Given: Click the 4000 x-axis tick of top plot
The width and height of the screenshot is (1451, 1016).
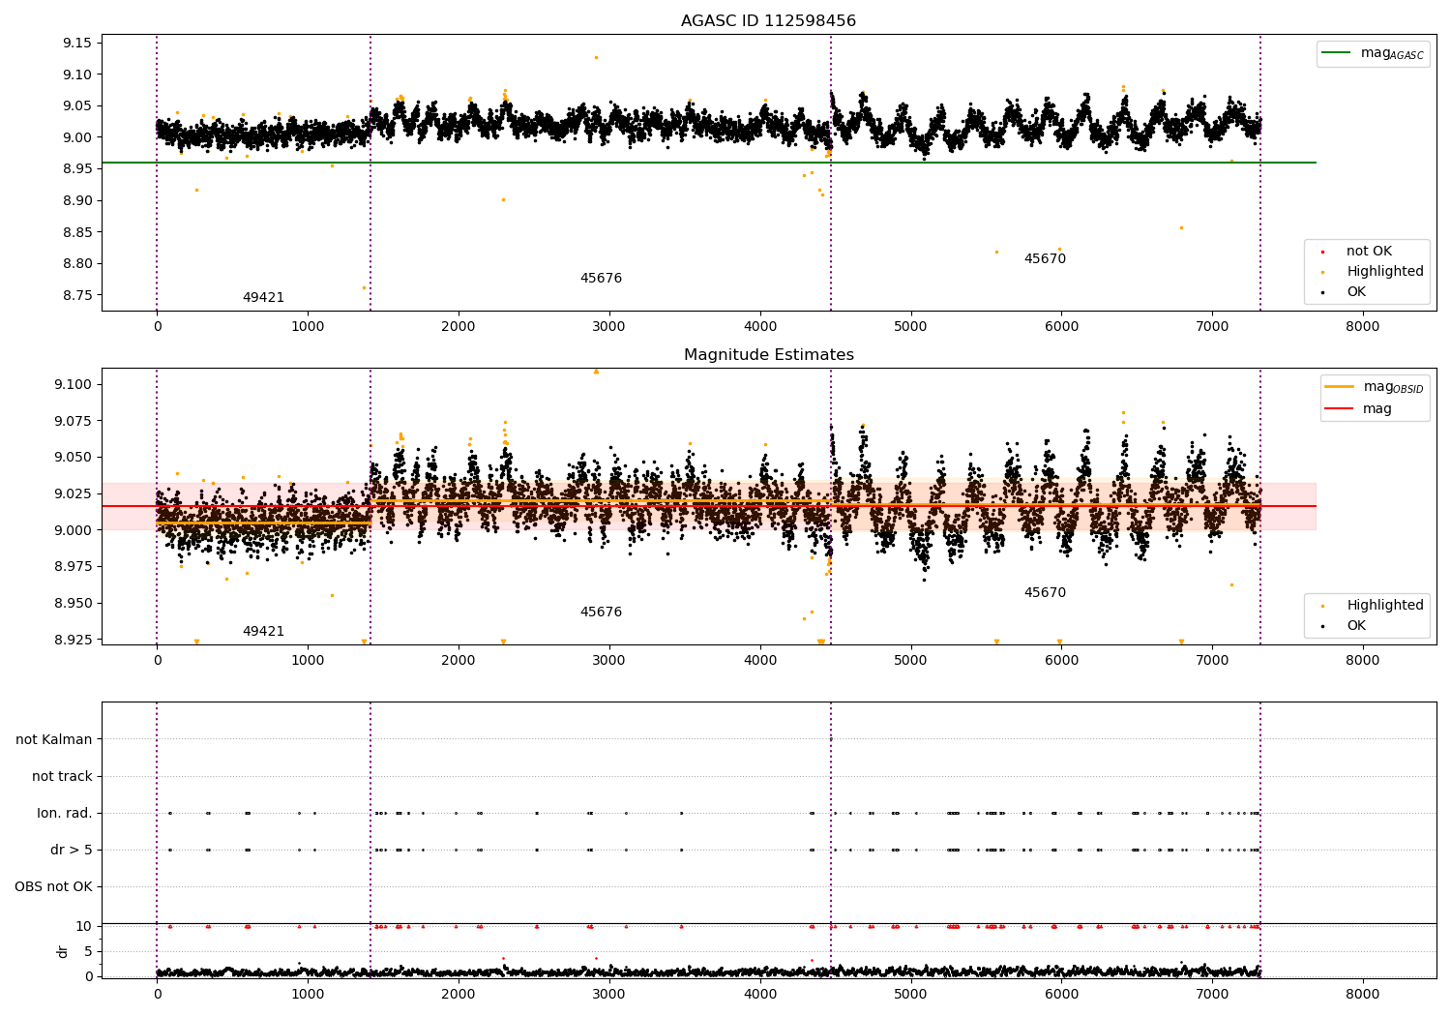Looking at the screenshot, I should click(760, 327).
